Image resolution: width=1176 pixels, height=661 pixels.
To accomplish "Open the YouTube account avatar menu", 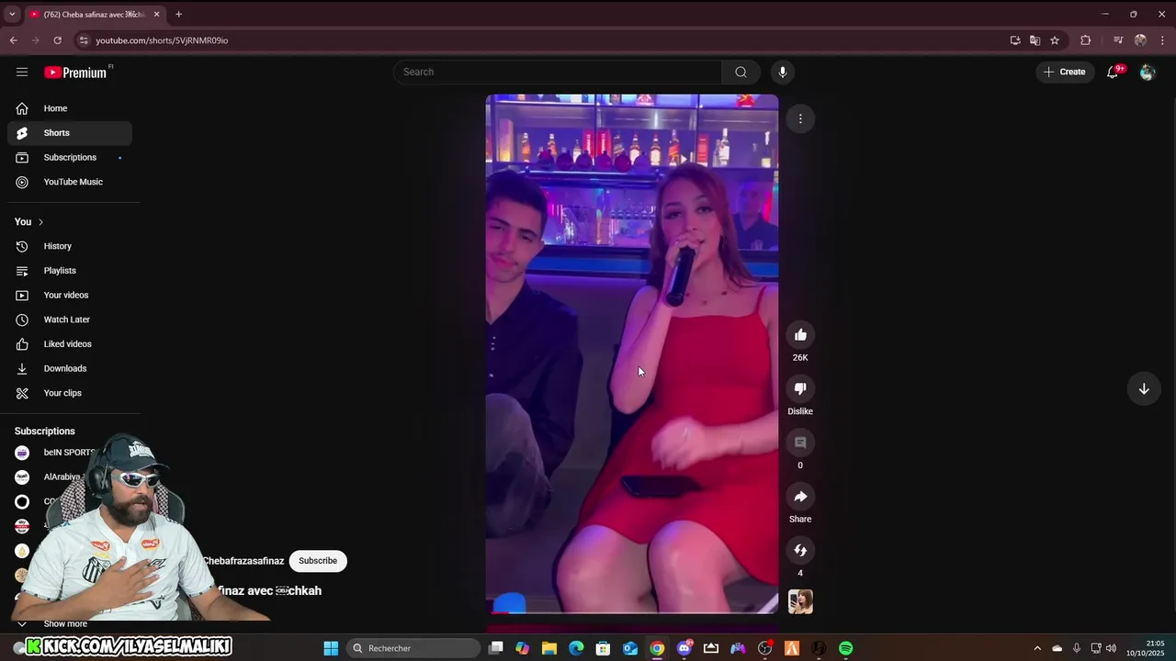I will point(1147,72).
